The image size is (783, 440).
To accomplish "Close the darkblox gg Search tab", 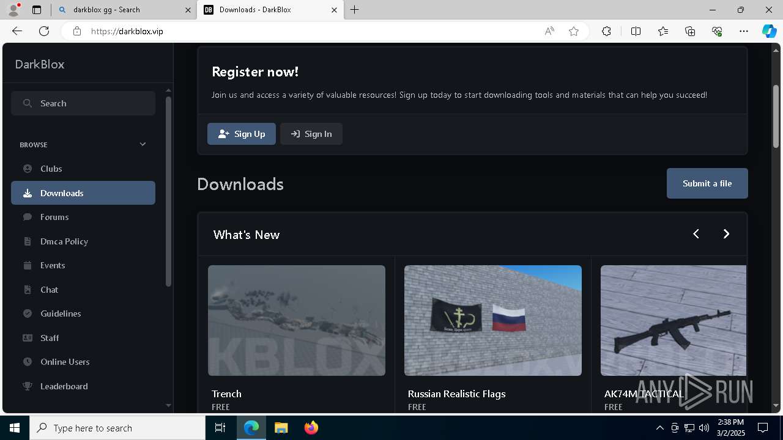I will [188, 10].
